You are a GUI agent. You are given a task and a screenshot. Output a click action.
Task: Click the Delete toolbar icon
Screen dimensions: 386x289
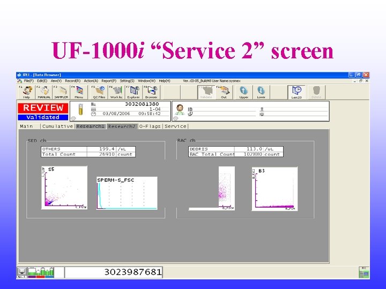tap(316, 92)
